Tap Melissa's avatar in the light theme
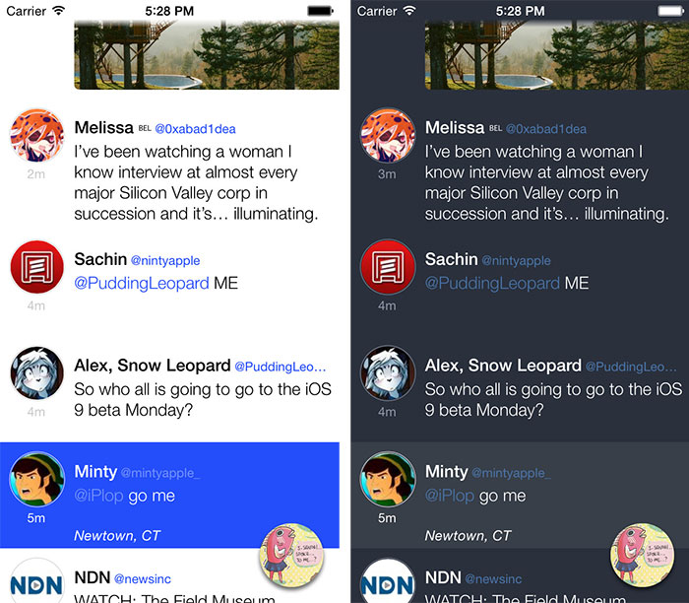 37,135
